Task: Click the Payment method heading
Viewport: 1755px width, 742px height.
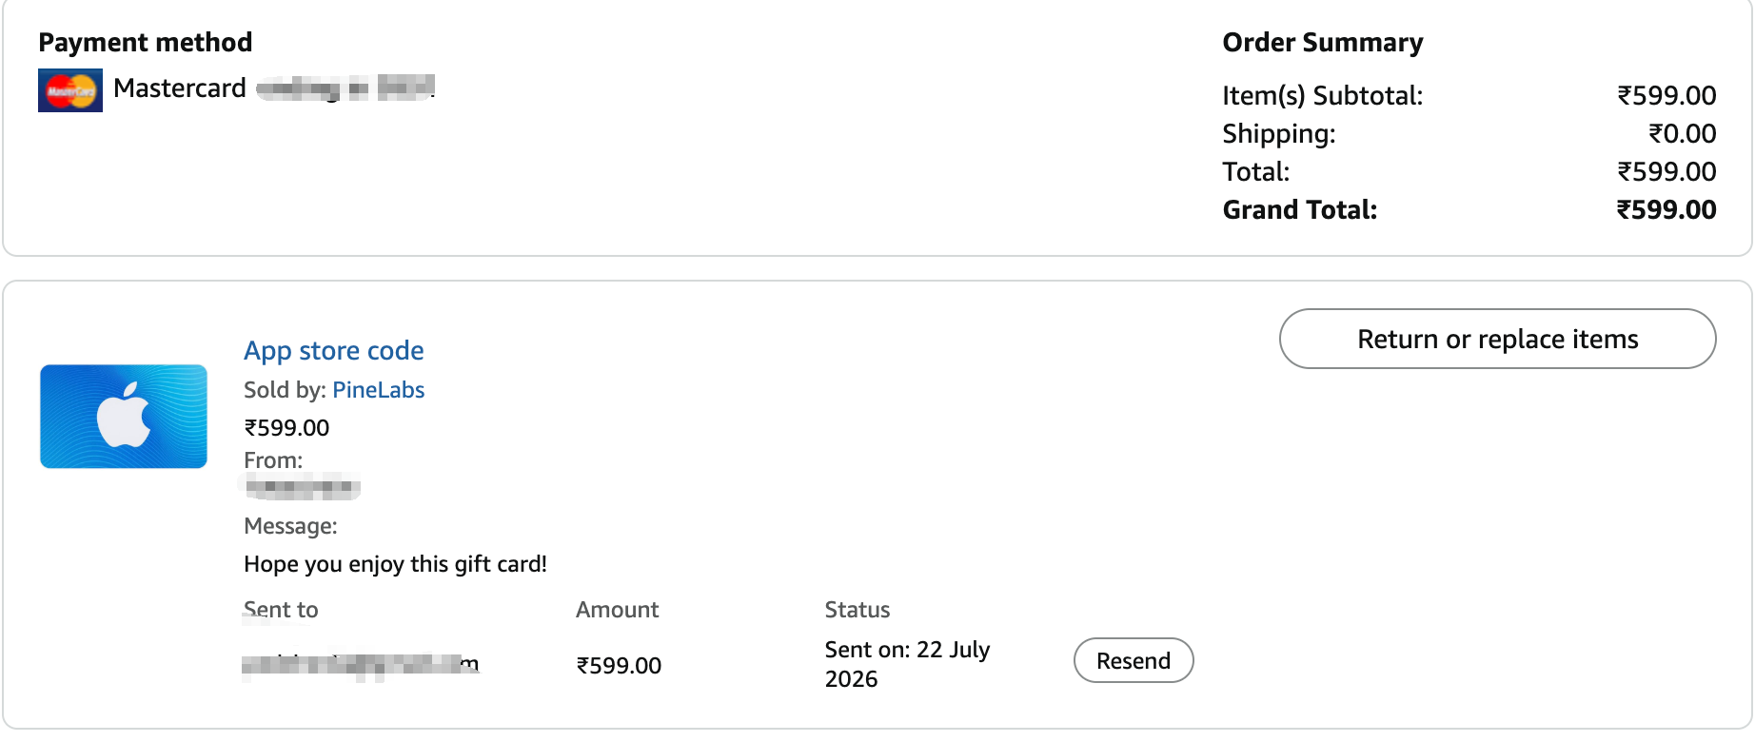Action: pos(146,43)
